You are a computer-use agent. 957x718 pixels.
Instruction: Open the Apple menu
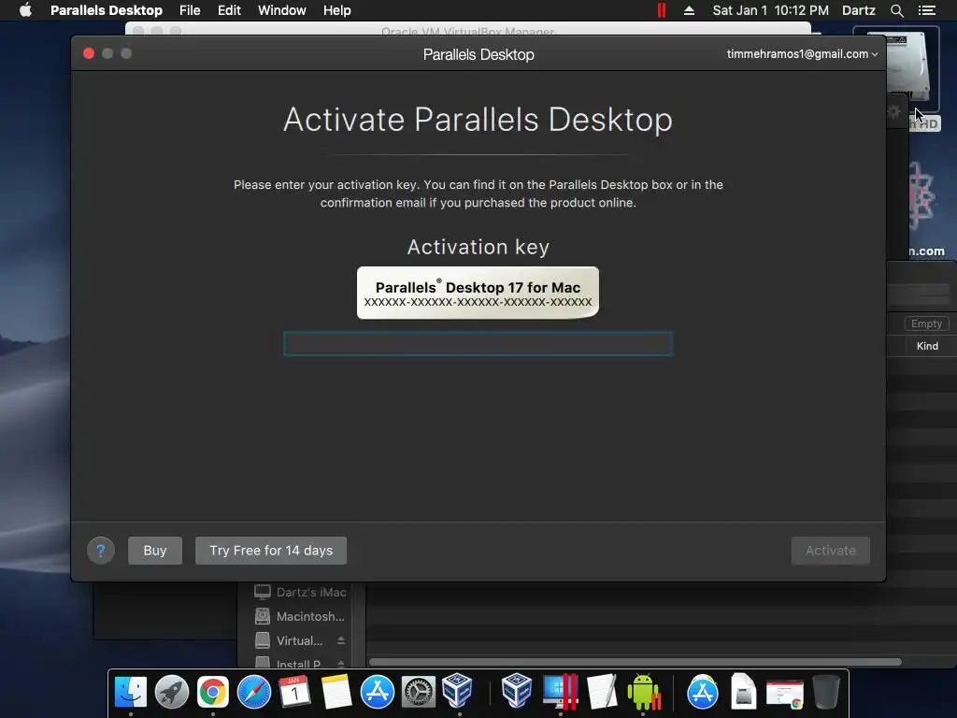[25, 10]
